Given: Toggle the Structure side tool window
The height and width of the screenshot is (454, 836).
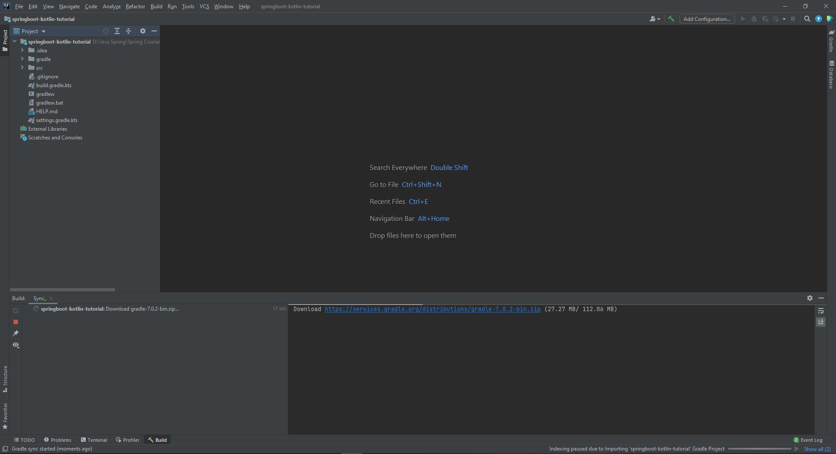Looking at the screenshot, I should [5, 379].
